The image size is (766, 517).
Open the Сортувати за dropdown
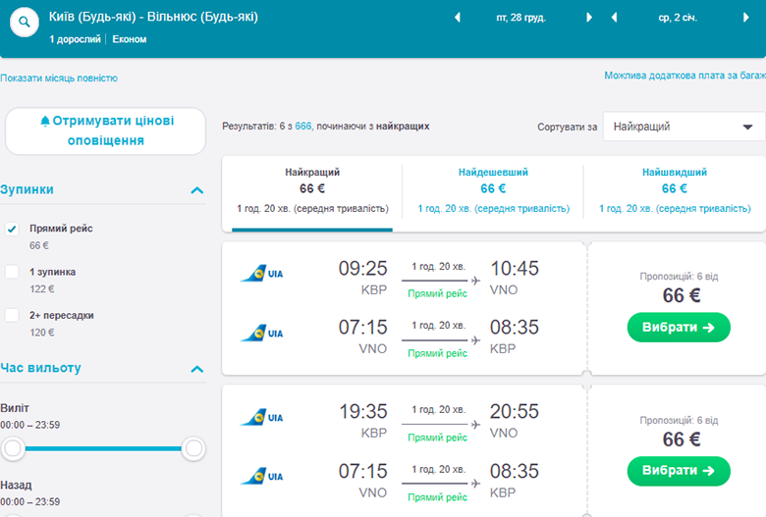(684, 127)
